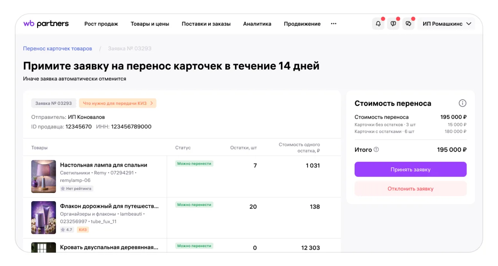Open the help question bubble icon
498x266 pixels.
click(x=393, y=24)
